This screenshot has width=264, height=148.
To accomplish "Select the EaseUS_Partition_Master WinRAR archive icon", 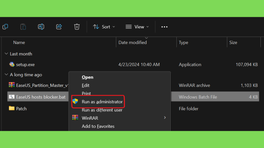I will pos(12,85).
